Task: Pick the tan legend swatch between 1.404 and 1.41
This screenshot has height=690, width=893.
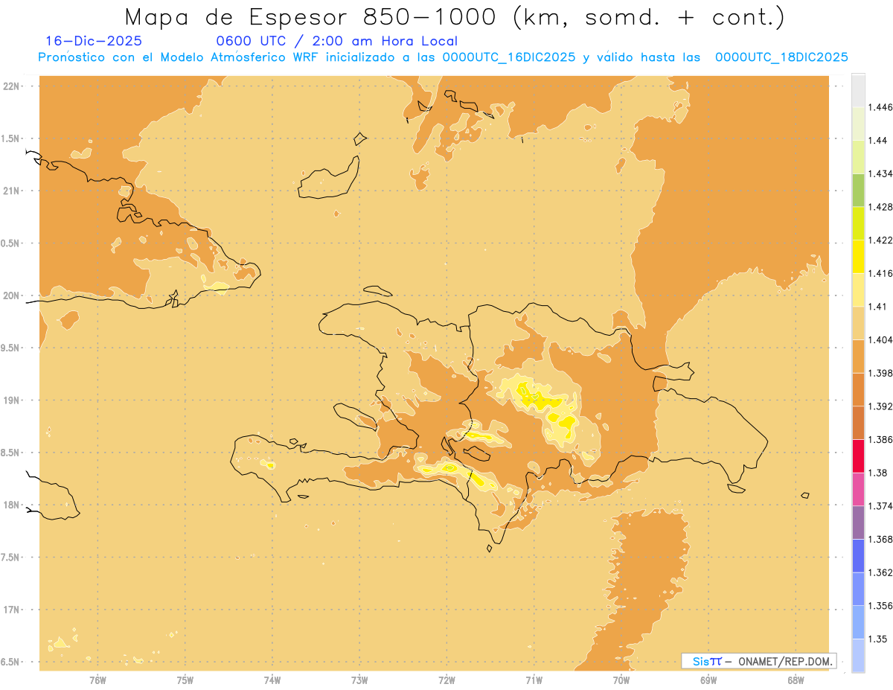Action: [858, 323]
